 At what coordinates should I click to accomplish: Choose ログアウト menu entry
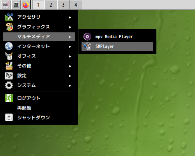(39, 98)
